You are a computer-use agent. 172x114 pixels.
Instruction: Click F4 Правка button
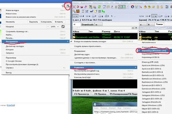100,94
